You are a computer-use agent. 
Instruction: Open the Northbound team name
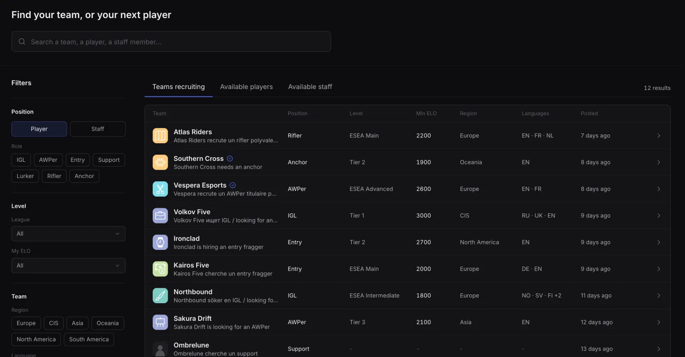coord(193,292)
